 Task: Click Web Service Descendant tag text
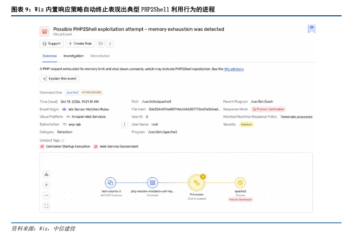119,146
